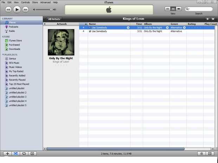Image resolution: width=218 pixels, height=163 pixels.
Task: Click the volume slider knob
Action: point(51,9)
